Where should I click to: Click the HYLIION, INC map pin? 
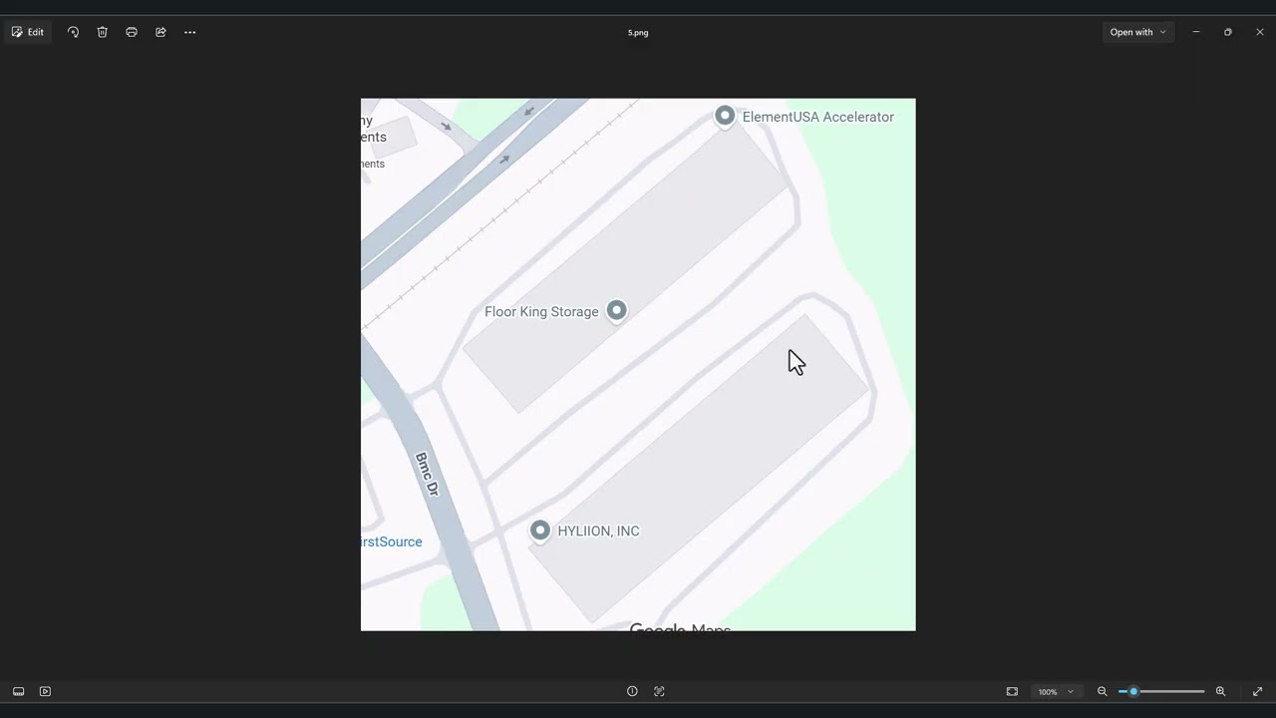pos(539,532)
